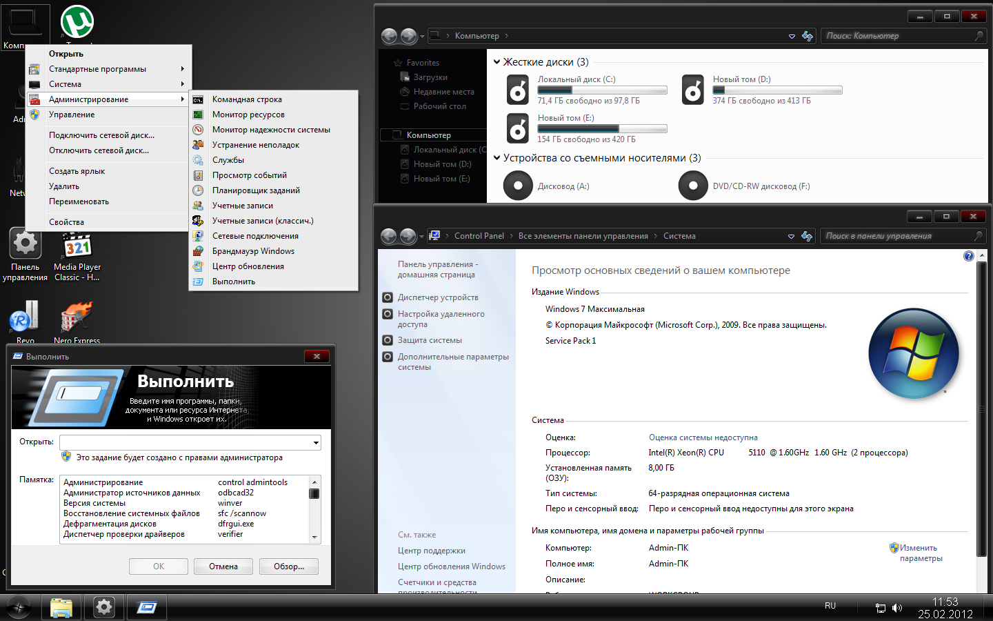The height and width of the screenshot is (621, 993).
Task: Open 'Защита системы' link
Action: 430,340
